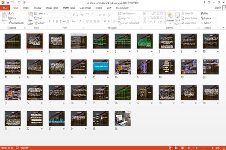Toggle Bold formatting button
Screen dimensions: 226x150
click(x=49, y=21)
